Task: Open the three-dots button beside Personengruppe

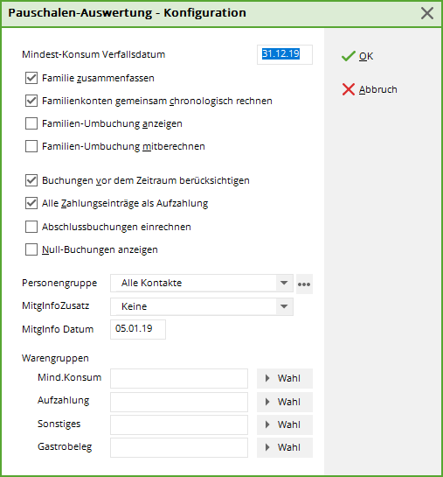Action: point(304,284)
